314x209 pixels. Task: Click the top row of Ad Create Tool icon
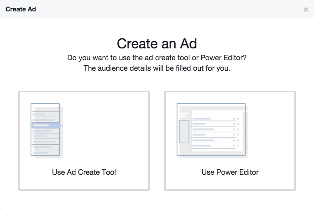(45, 107)
